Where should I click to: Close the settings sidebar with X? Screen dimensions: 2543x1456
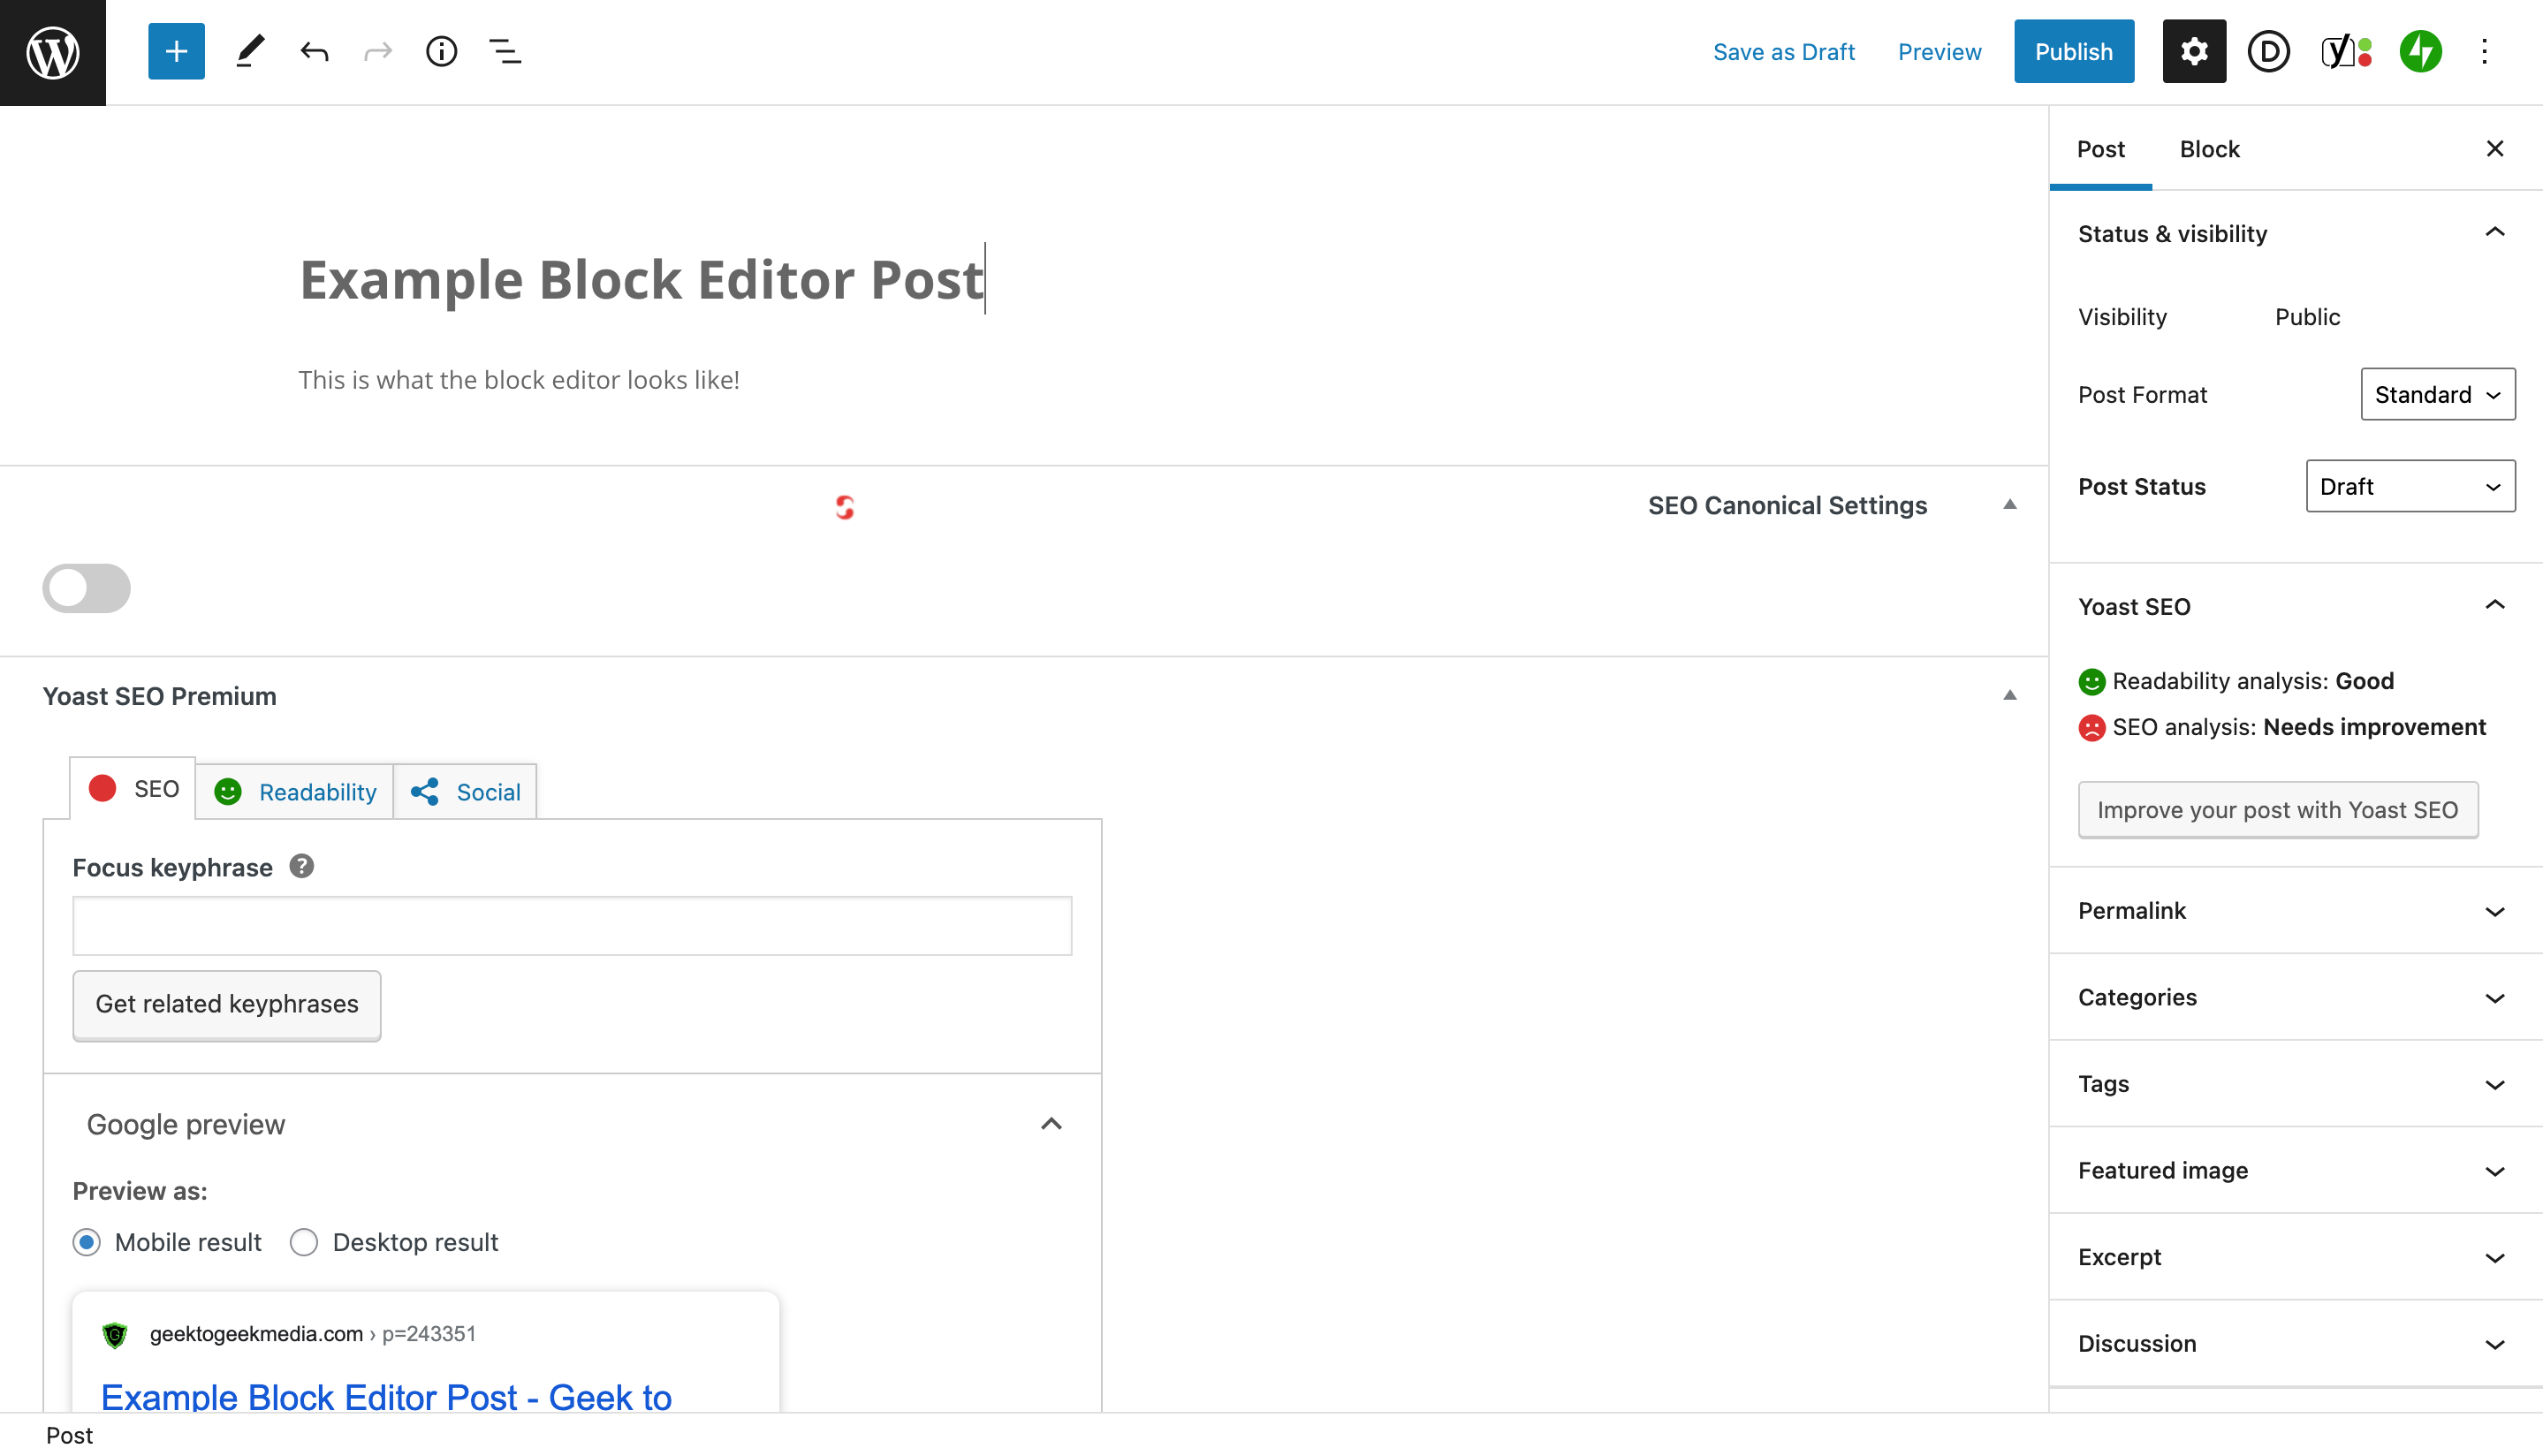click(2494, 149)
